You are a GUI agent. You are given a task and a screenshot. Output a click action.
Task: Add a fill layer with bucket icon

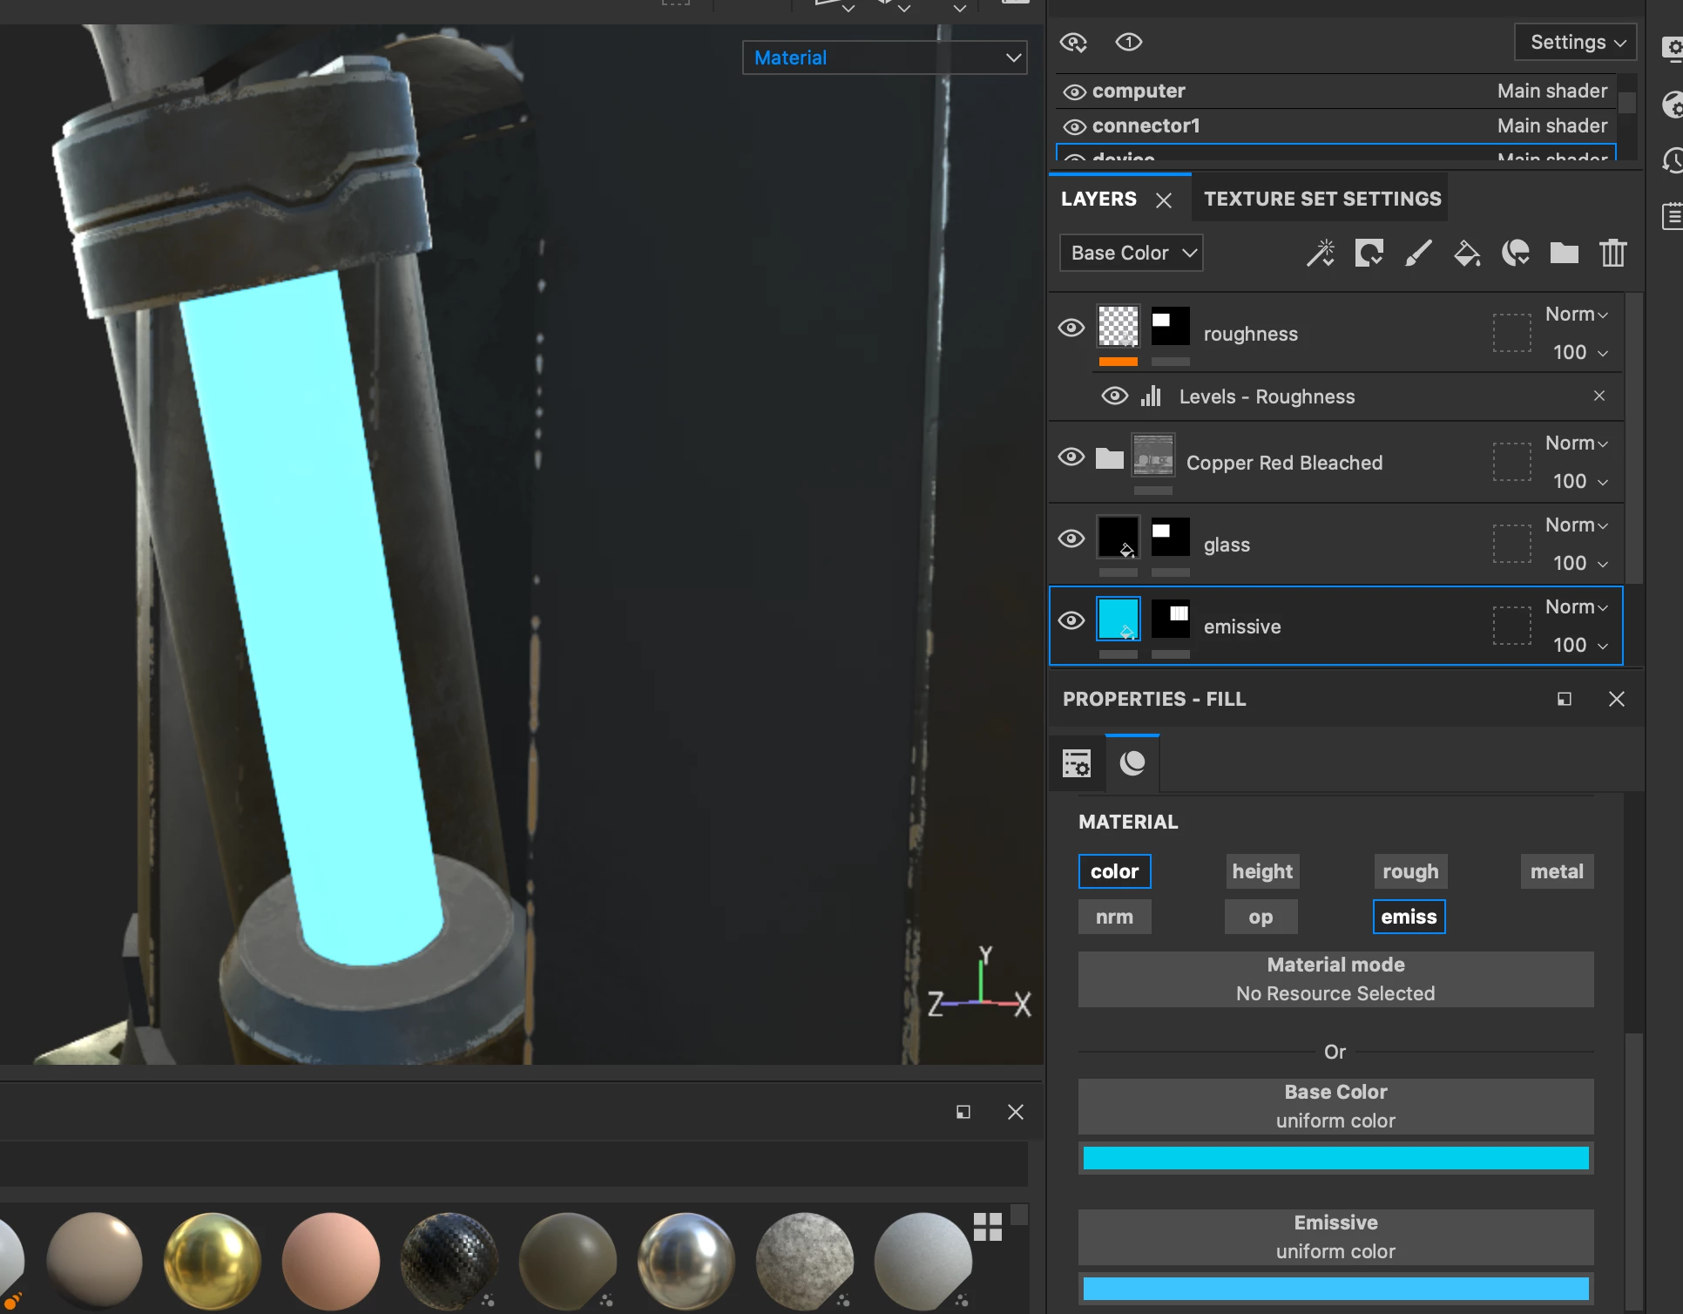1467,254
